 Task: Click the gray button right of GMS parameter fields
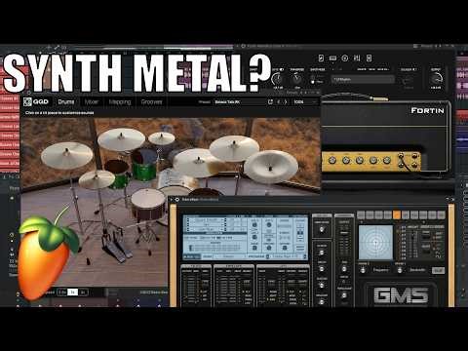pyautogui.click(x=438, y=270)
